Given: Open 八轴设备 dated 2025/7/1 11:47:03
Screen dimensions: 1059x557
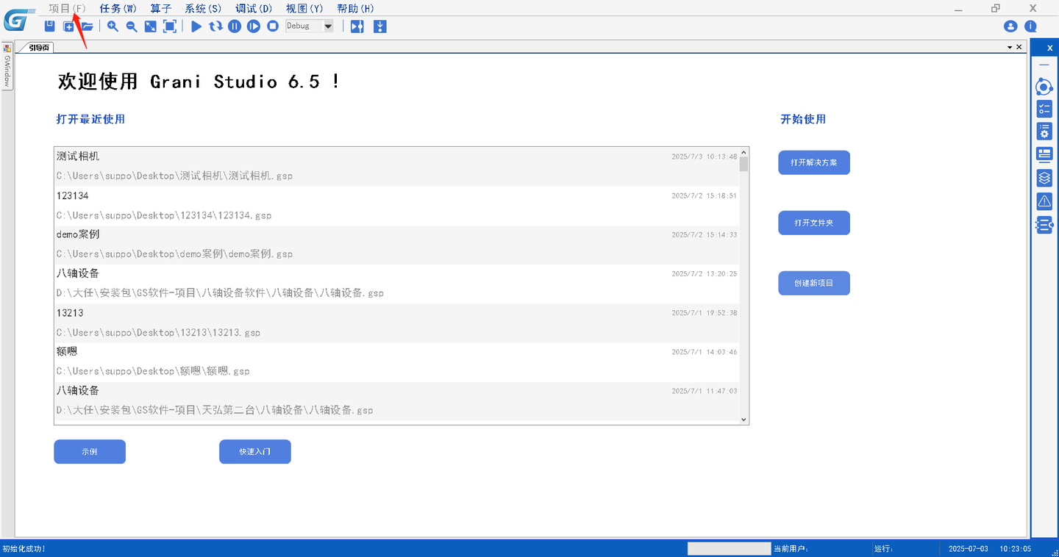Looking at the screenshot, I should click(396, 400).
